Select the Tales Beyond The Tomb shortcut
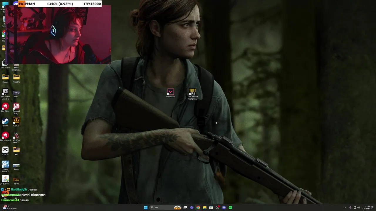376x211 pixels. click(192, 94)
